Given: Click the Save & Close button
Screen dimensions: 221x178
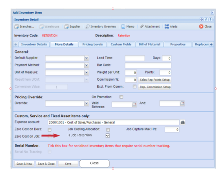Looking at the screenshot, I should (x=46, y=164).
